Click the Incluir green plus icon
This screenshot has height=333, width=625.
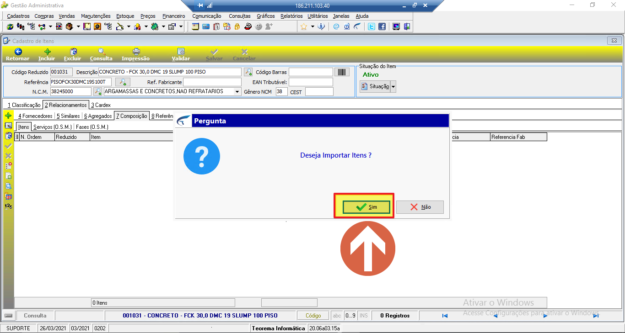[x=47, y=52]
